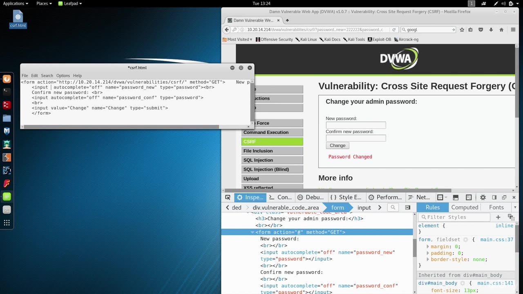Save page to Pocket
The width and height of the screenshot is (523, 294).
pyautogui.click(x=481, y=30)
